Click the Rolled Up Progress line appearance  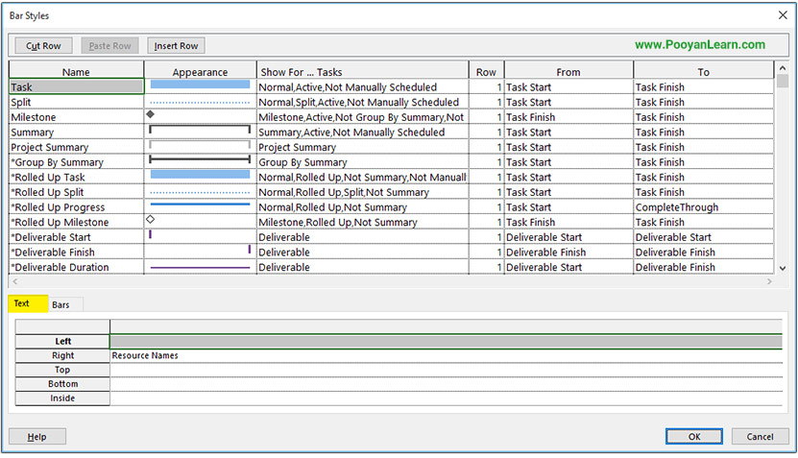click(200, 206)
